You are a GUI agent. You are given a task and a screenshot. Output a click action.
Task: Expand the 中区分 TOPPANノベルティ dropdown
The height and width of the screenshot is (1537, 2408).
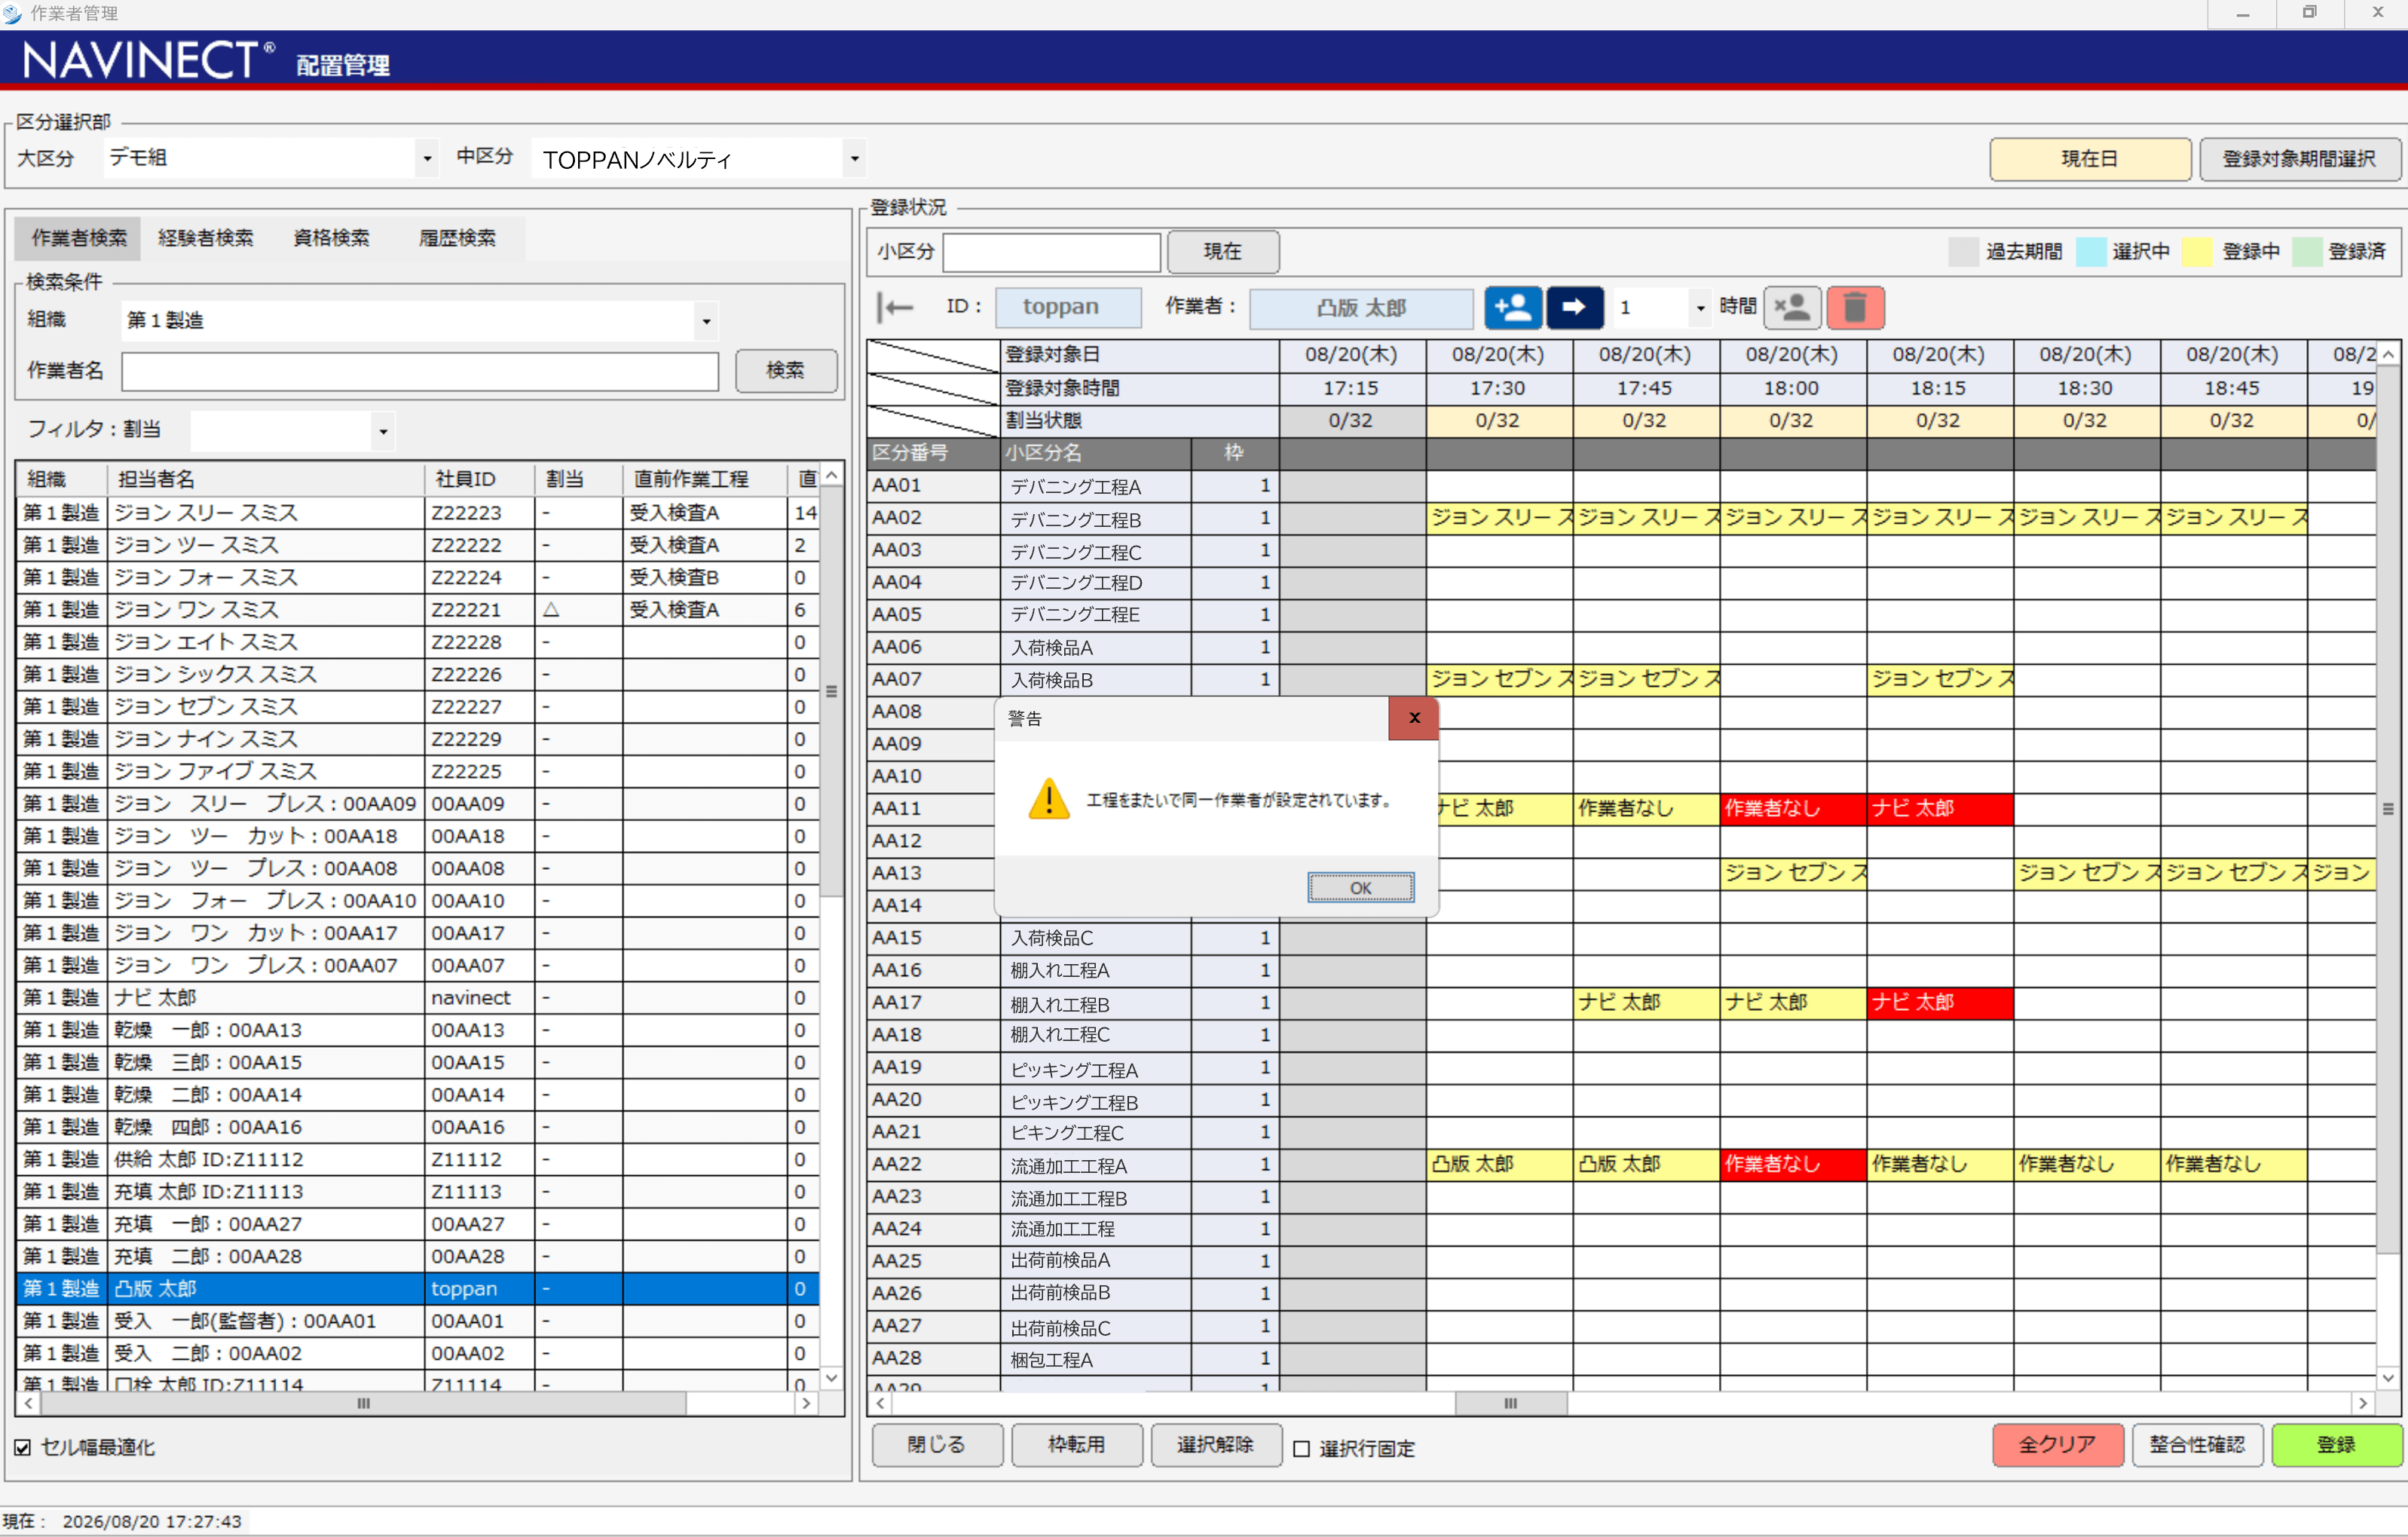pos(854,158)
